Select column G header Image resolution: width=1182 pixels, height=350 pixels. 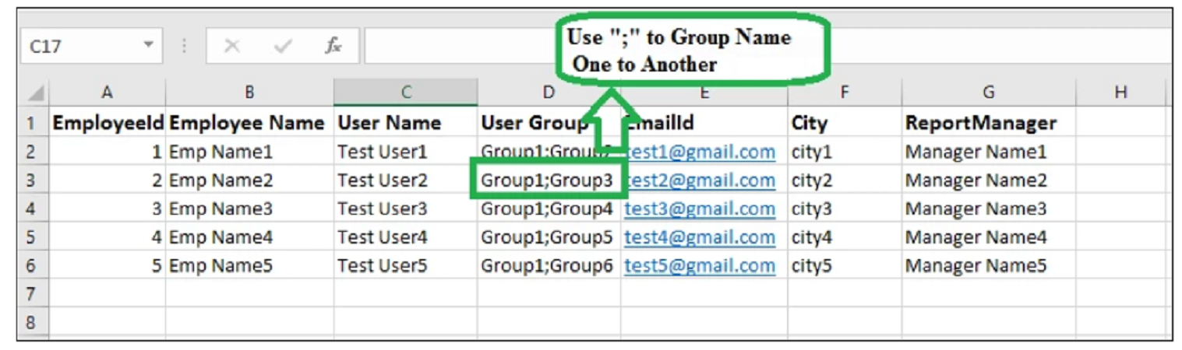989,93
